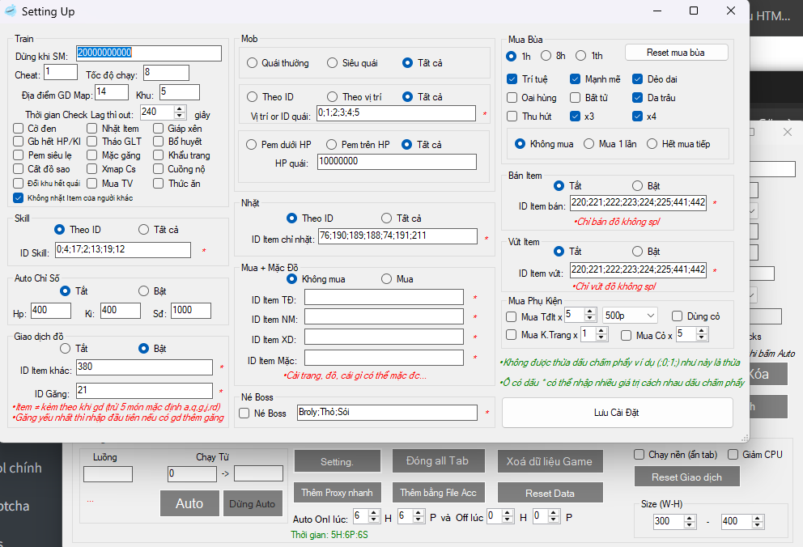
Task: Toggle the Giảm CPU checkbox
Action: point(733,455)
